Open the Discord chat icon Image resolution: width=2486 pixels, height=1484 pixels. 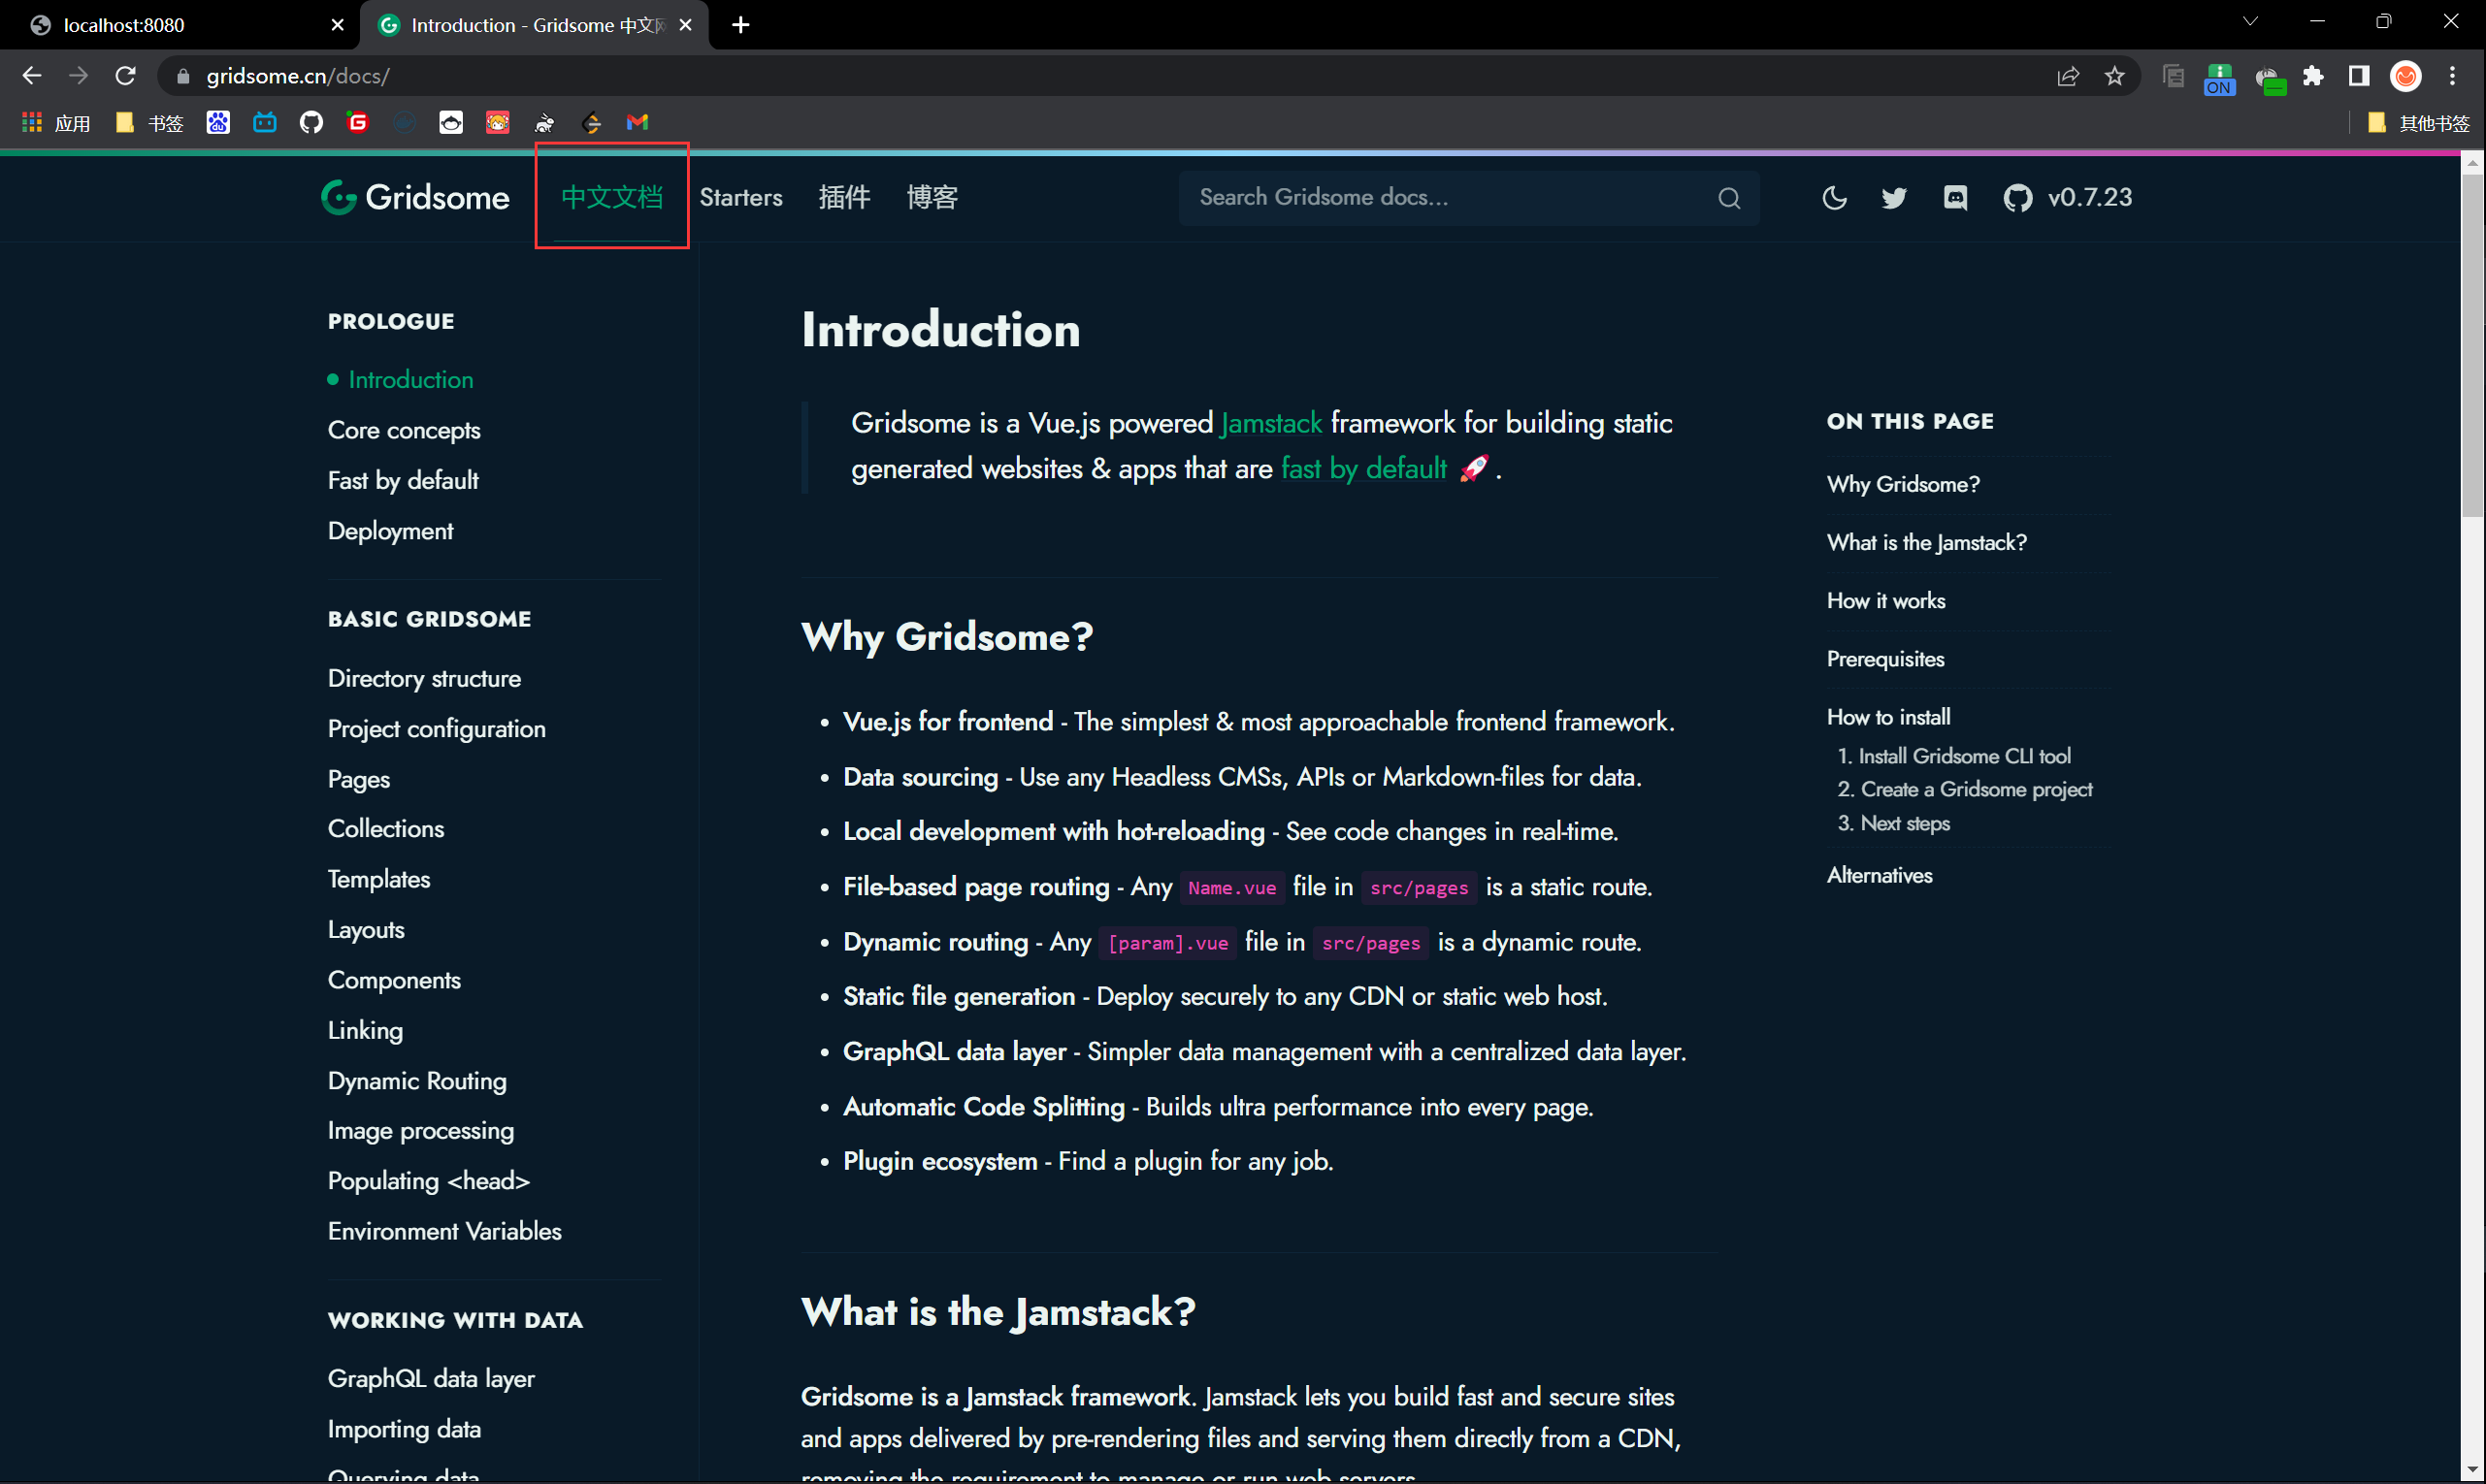[x=1955, y=198]
